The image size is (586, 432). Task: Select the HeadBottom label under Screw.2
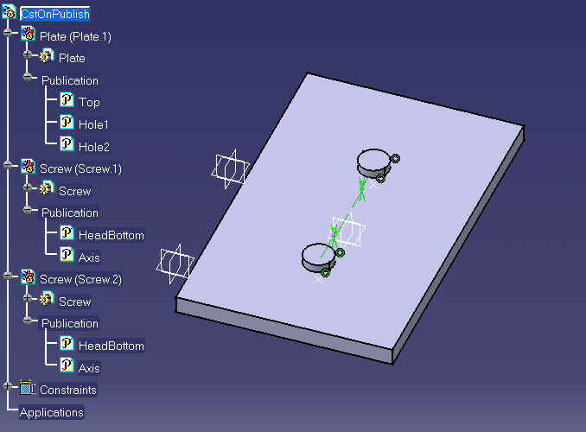[x=111, y=346]
